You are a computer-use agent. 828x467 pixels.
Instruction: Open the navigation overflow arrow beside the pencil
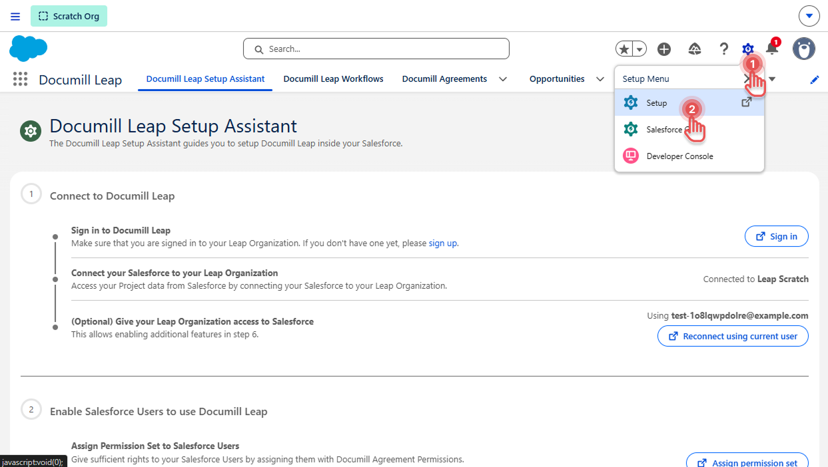coord(772,79)
